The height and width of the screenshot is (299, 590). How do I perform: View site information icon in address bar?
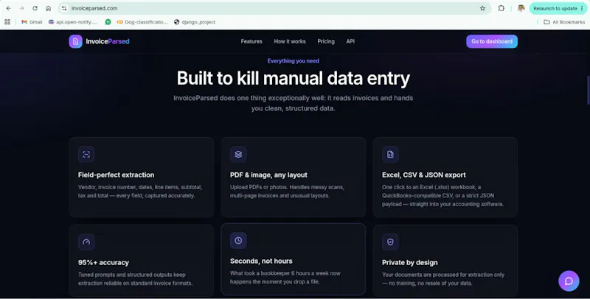point(64,8)
